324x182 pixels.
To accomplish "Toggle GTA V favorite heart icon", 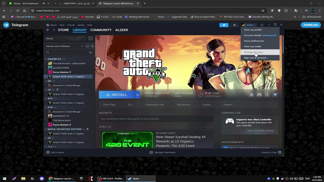I will 275,95.
